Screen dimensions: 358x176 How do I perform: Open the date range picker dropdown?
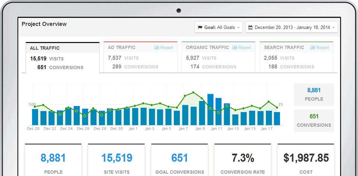point(292,27)
